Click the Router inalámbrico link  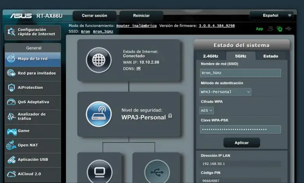coord(136,26)
